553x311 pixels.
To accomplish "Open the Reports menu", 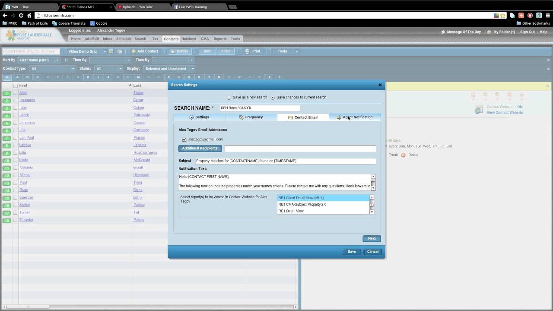I will click(x=220, y=39).
